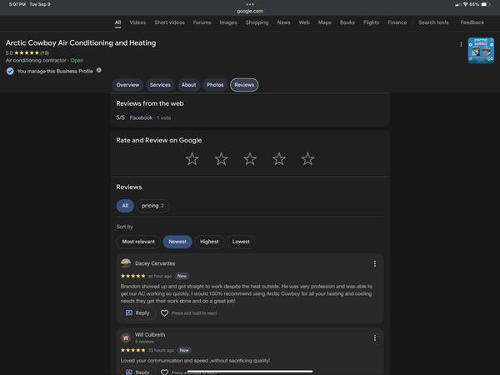This screenshot has height=375, width=500.
Task: Click the 5.0 rating with 19 reviews
Action: click(x=27, y=53)
